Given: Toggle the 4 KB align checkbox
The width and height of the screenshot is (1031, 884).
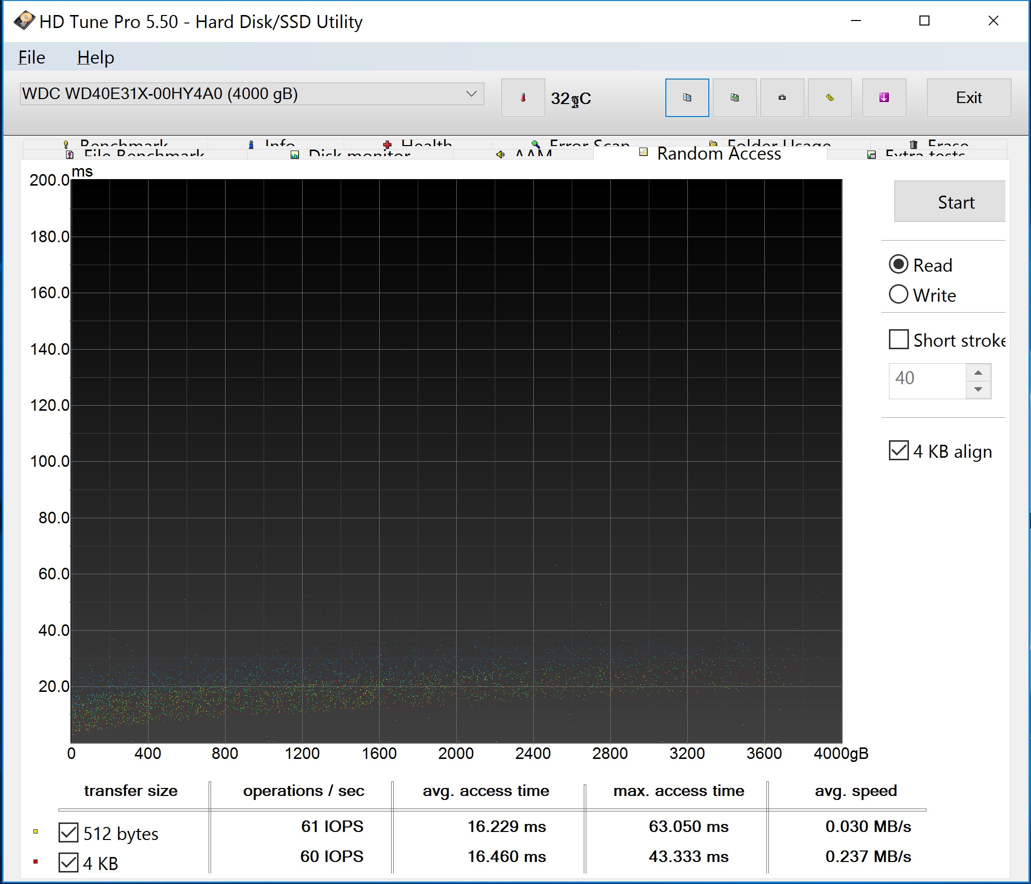Looking at the screenshot, I should point(899,451).
